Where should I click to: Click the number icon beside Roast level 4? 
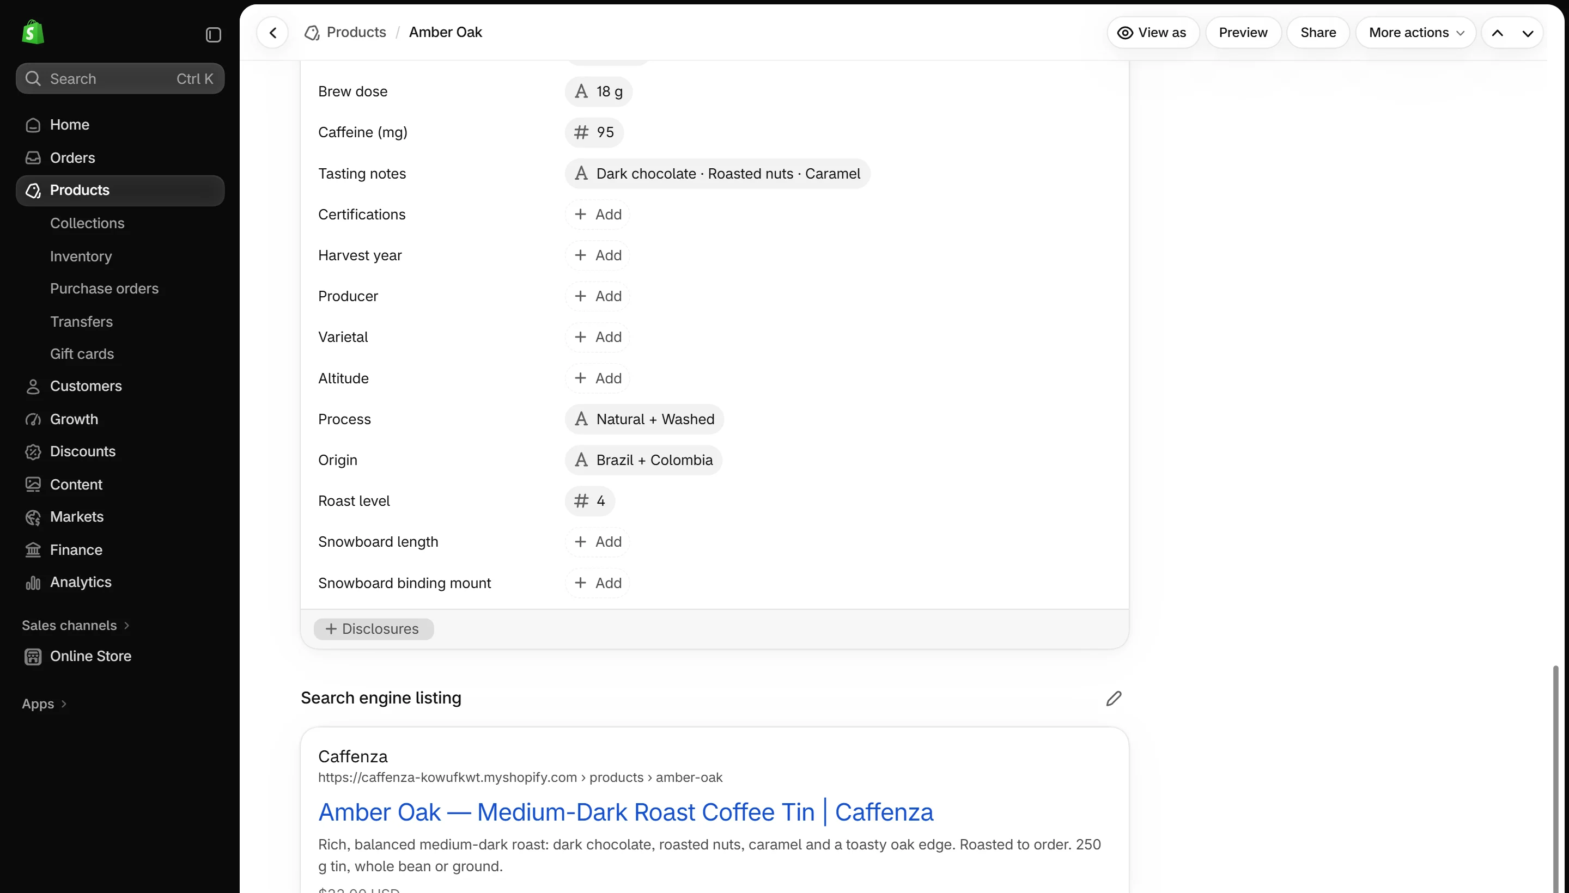pos(581,501)
